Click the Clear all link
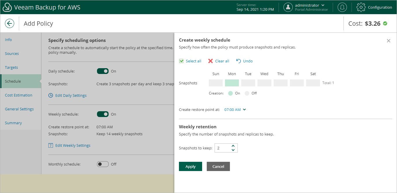Screen dimensions: 397x193 point(222,61)
